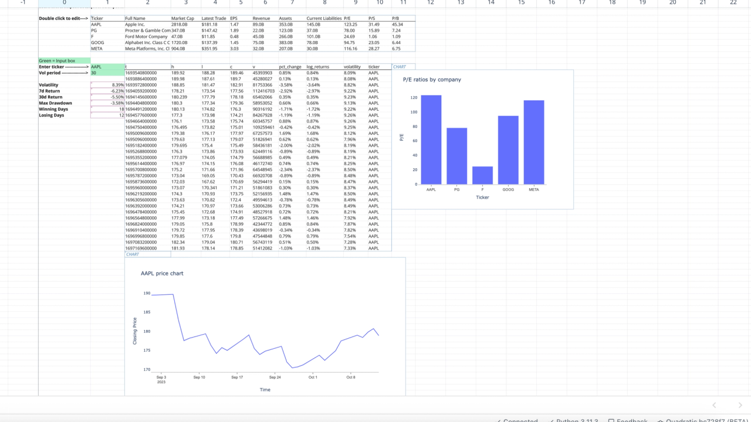The width and height of the screenshot is (751, 422).
Task: Go to previous sheet with left chevron arrow
Action: tap(714, 405)
